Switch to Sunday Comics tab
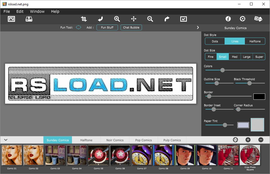 pos(58,140)
